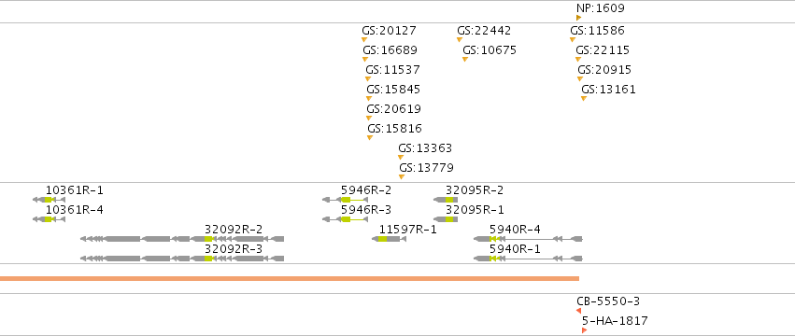
Task: Click the GS:11586 marker triangle
Action: coord(573,39)
